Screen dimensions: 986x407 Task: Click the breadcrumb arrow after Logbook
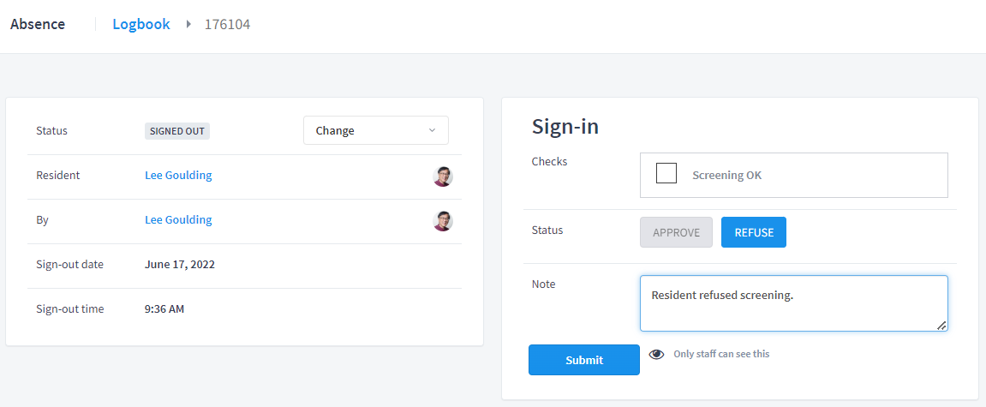pos(188,25)
